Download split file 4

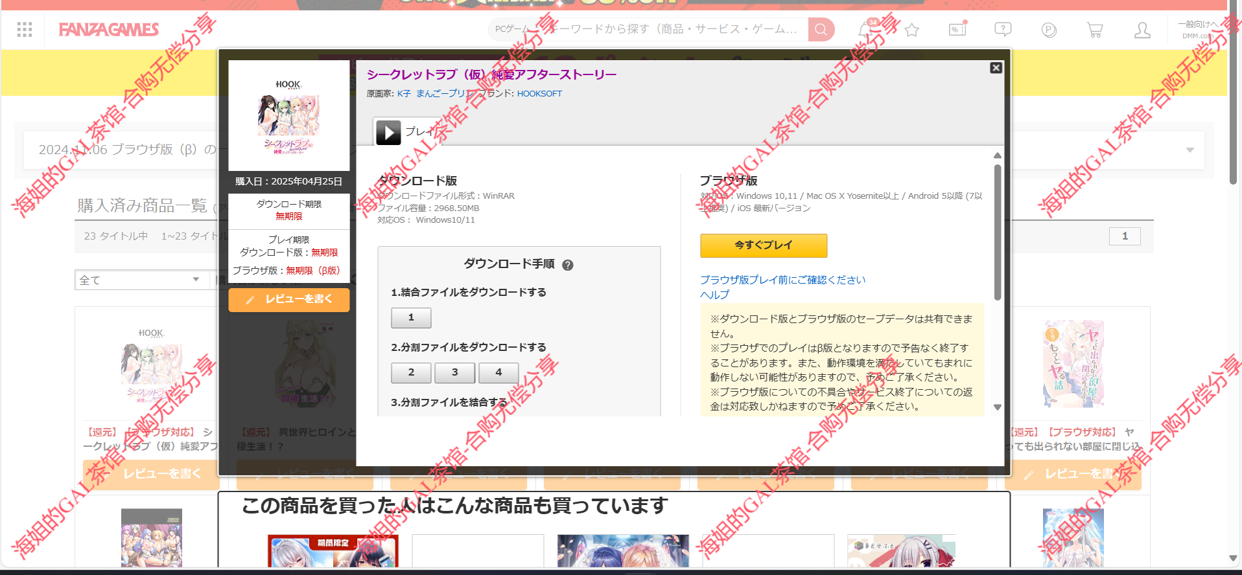[498, 372]
